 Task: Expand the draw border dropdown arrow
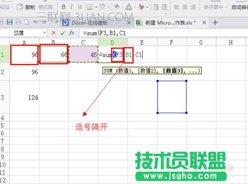click(108, 7)
